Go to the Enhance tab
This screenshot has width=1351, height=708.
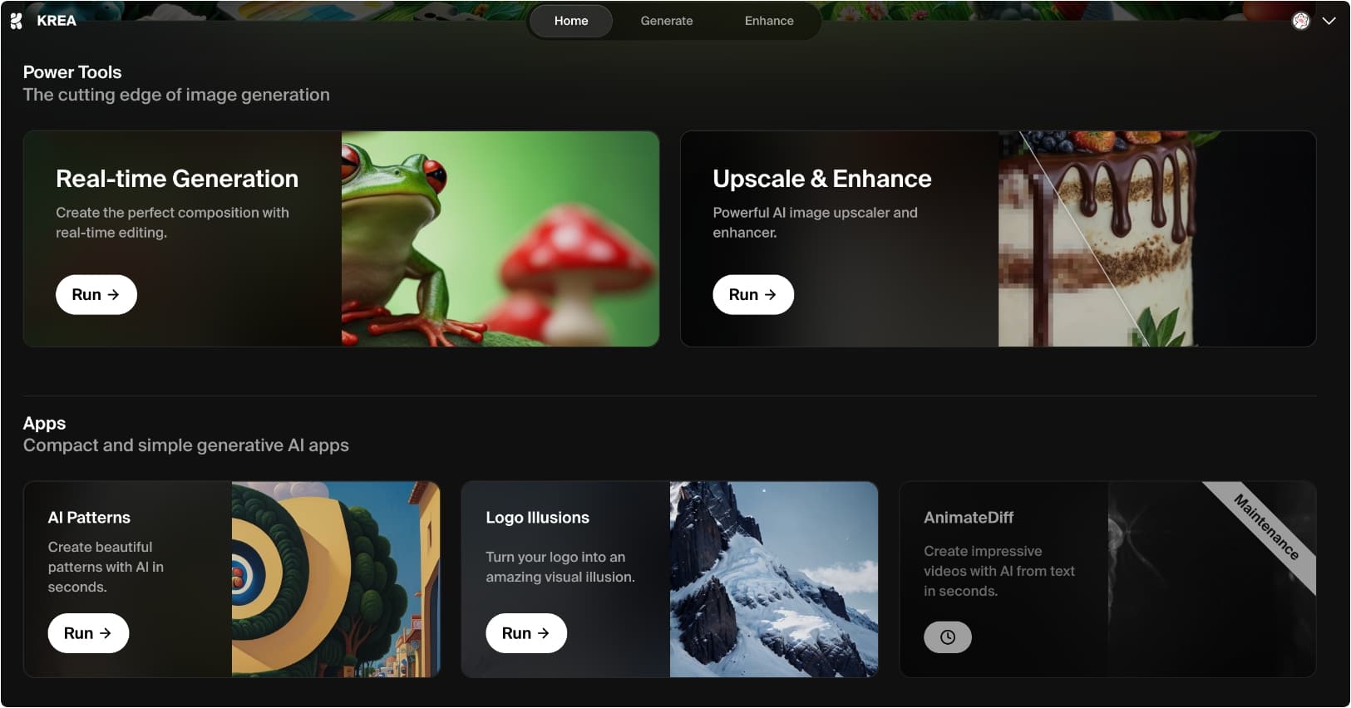(x=768, y=21)
